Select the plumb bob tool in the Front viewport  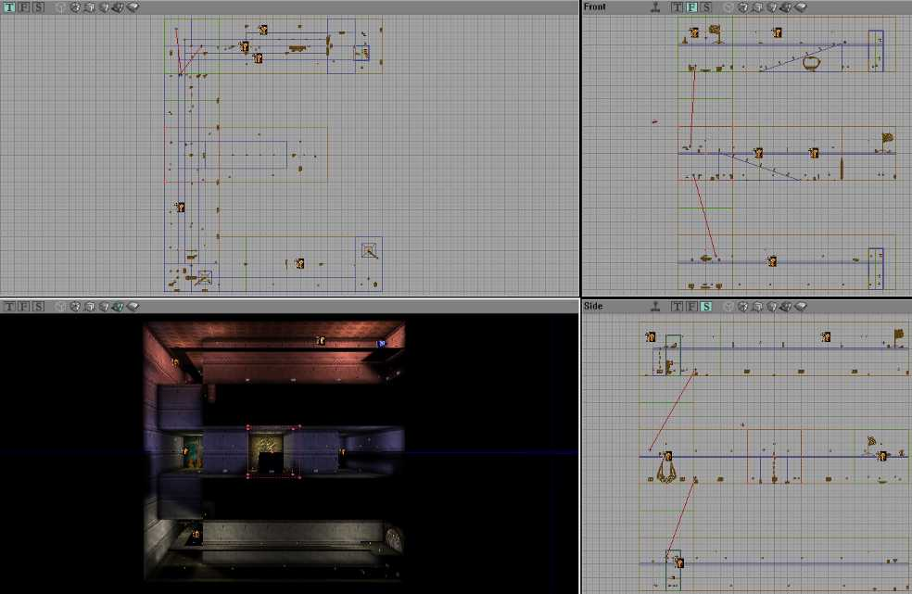click(656, 6)
